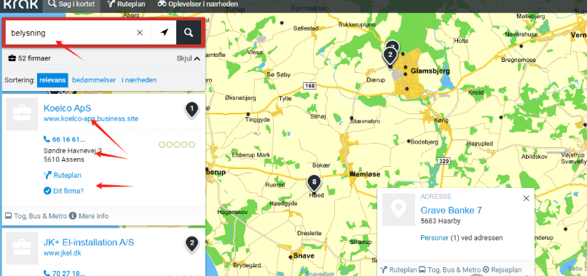Clear the belysning search text
Screen dimensions: 587x276
[140, 33]
